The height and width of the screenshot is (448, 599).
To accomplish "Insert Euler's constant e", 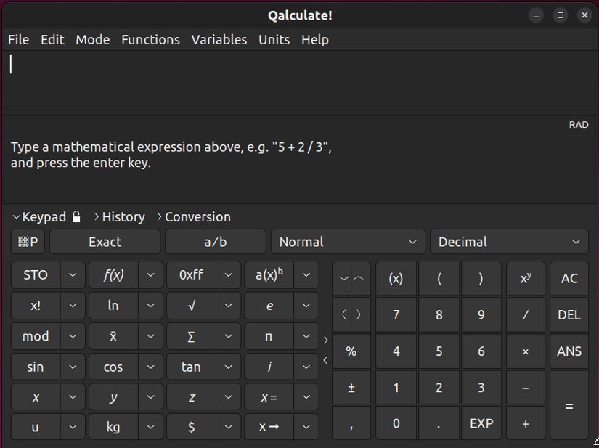I will click(269, 306).
